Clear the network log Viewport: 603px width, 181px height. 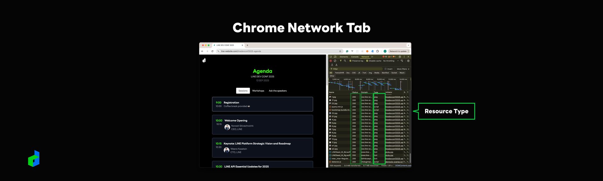tap(335, 61)
